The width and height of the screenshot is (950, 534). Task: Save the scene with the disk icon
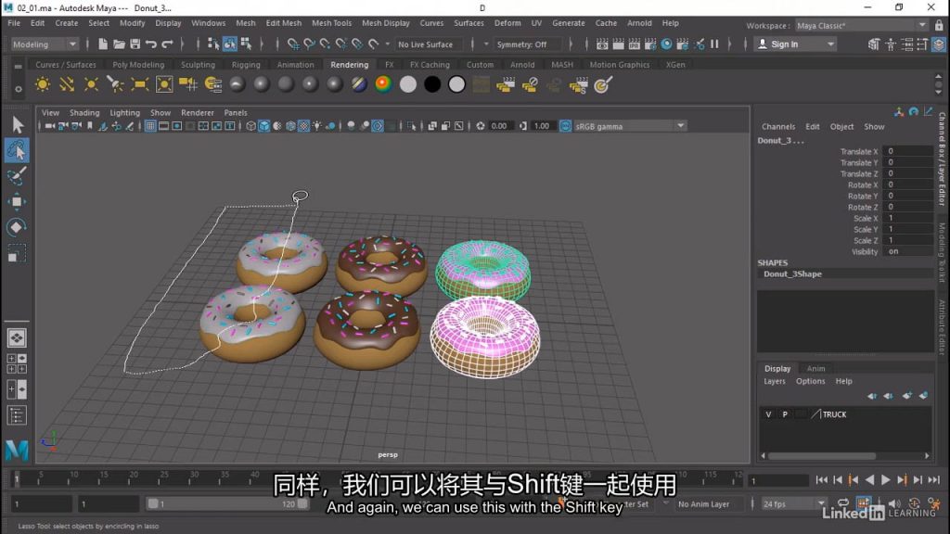coord(135,44)
